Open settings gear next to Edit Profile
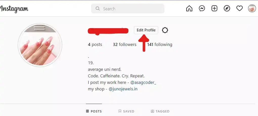258x116 pixels. [x=165, y=30]
